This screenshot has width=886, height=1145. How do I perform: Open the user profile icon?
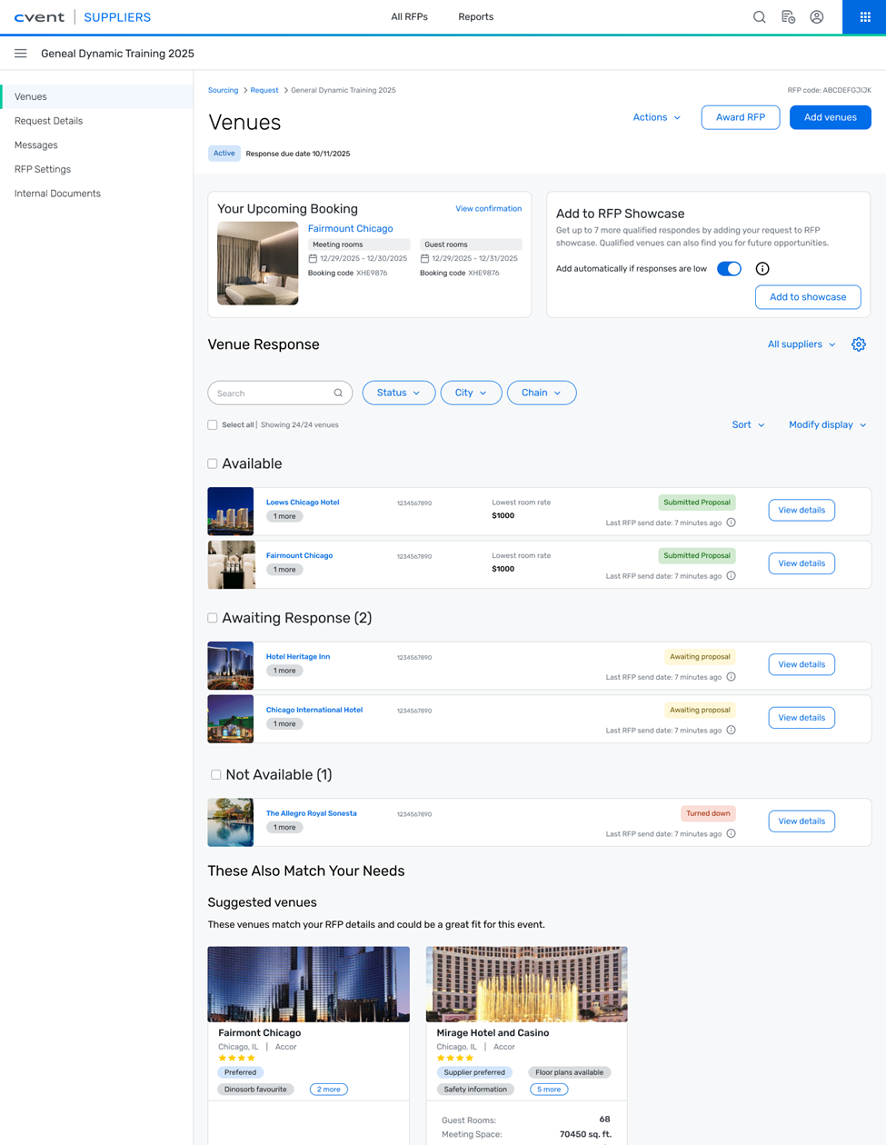pyautogui.click(x=817, y=17)
